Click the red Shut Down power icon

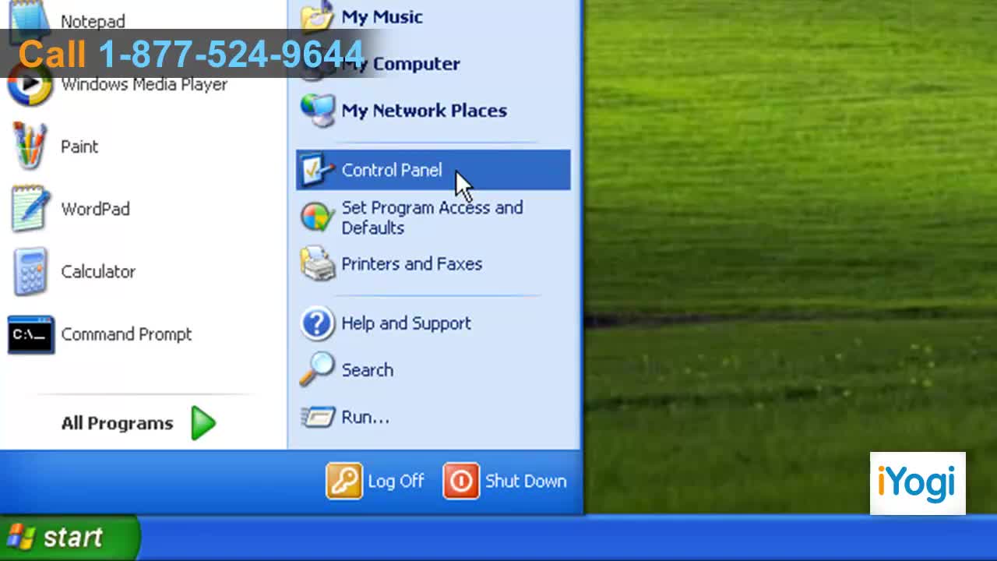[461, 481]
